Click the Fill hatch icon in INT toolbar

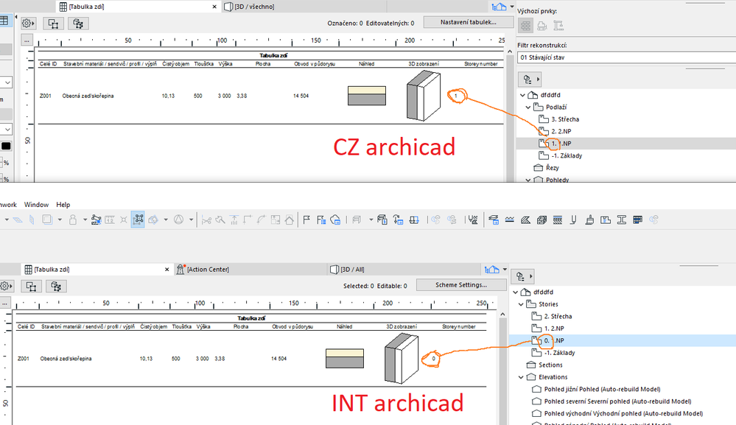(x=525, y=219)
